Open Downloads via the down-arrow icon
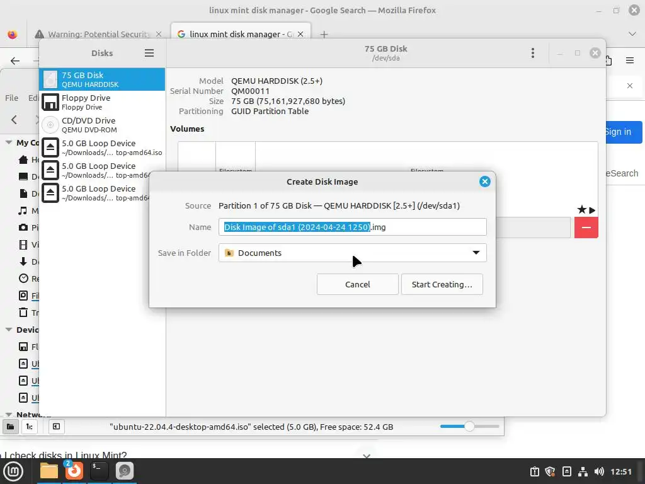 click(23, 262)
